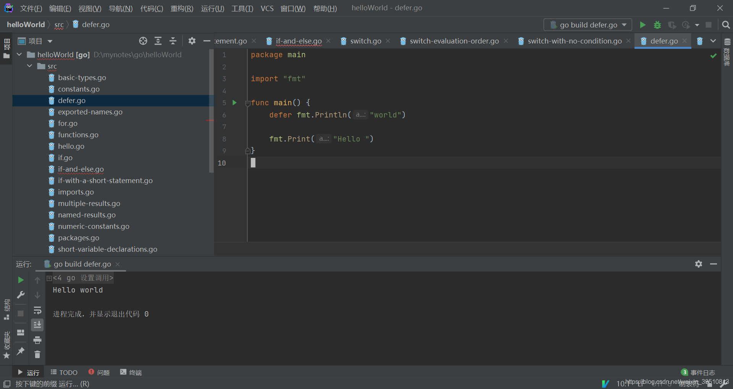Switch to if-and-else.go editor tab
The height and width of the screenshot is (389, 733).
click(x=299, y=41)
